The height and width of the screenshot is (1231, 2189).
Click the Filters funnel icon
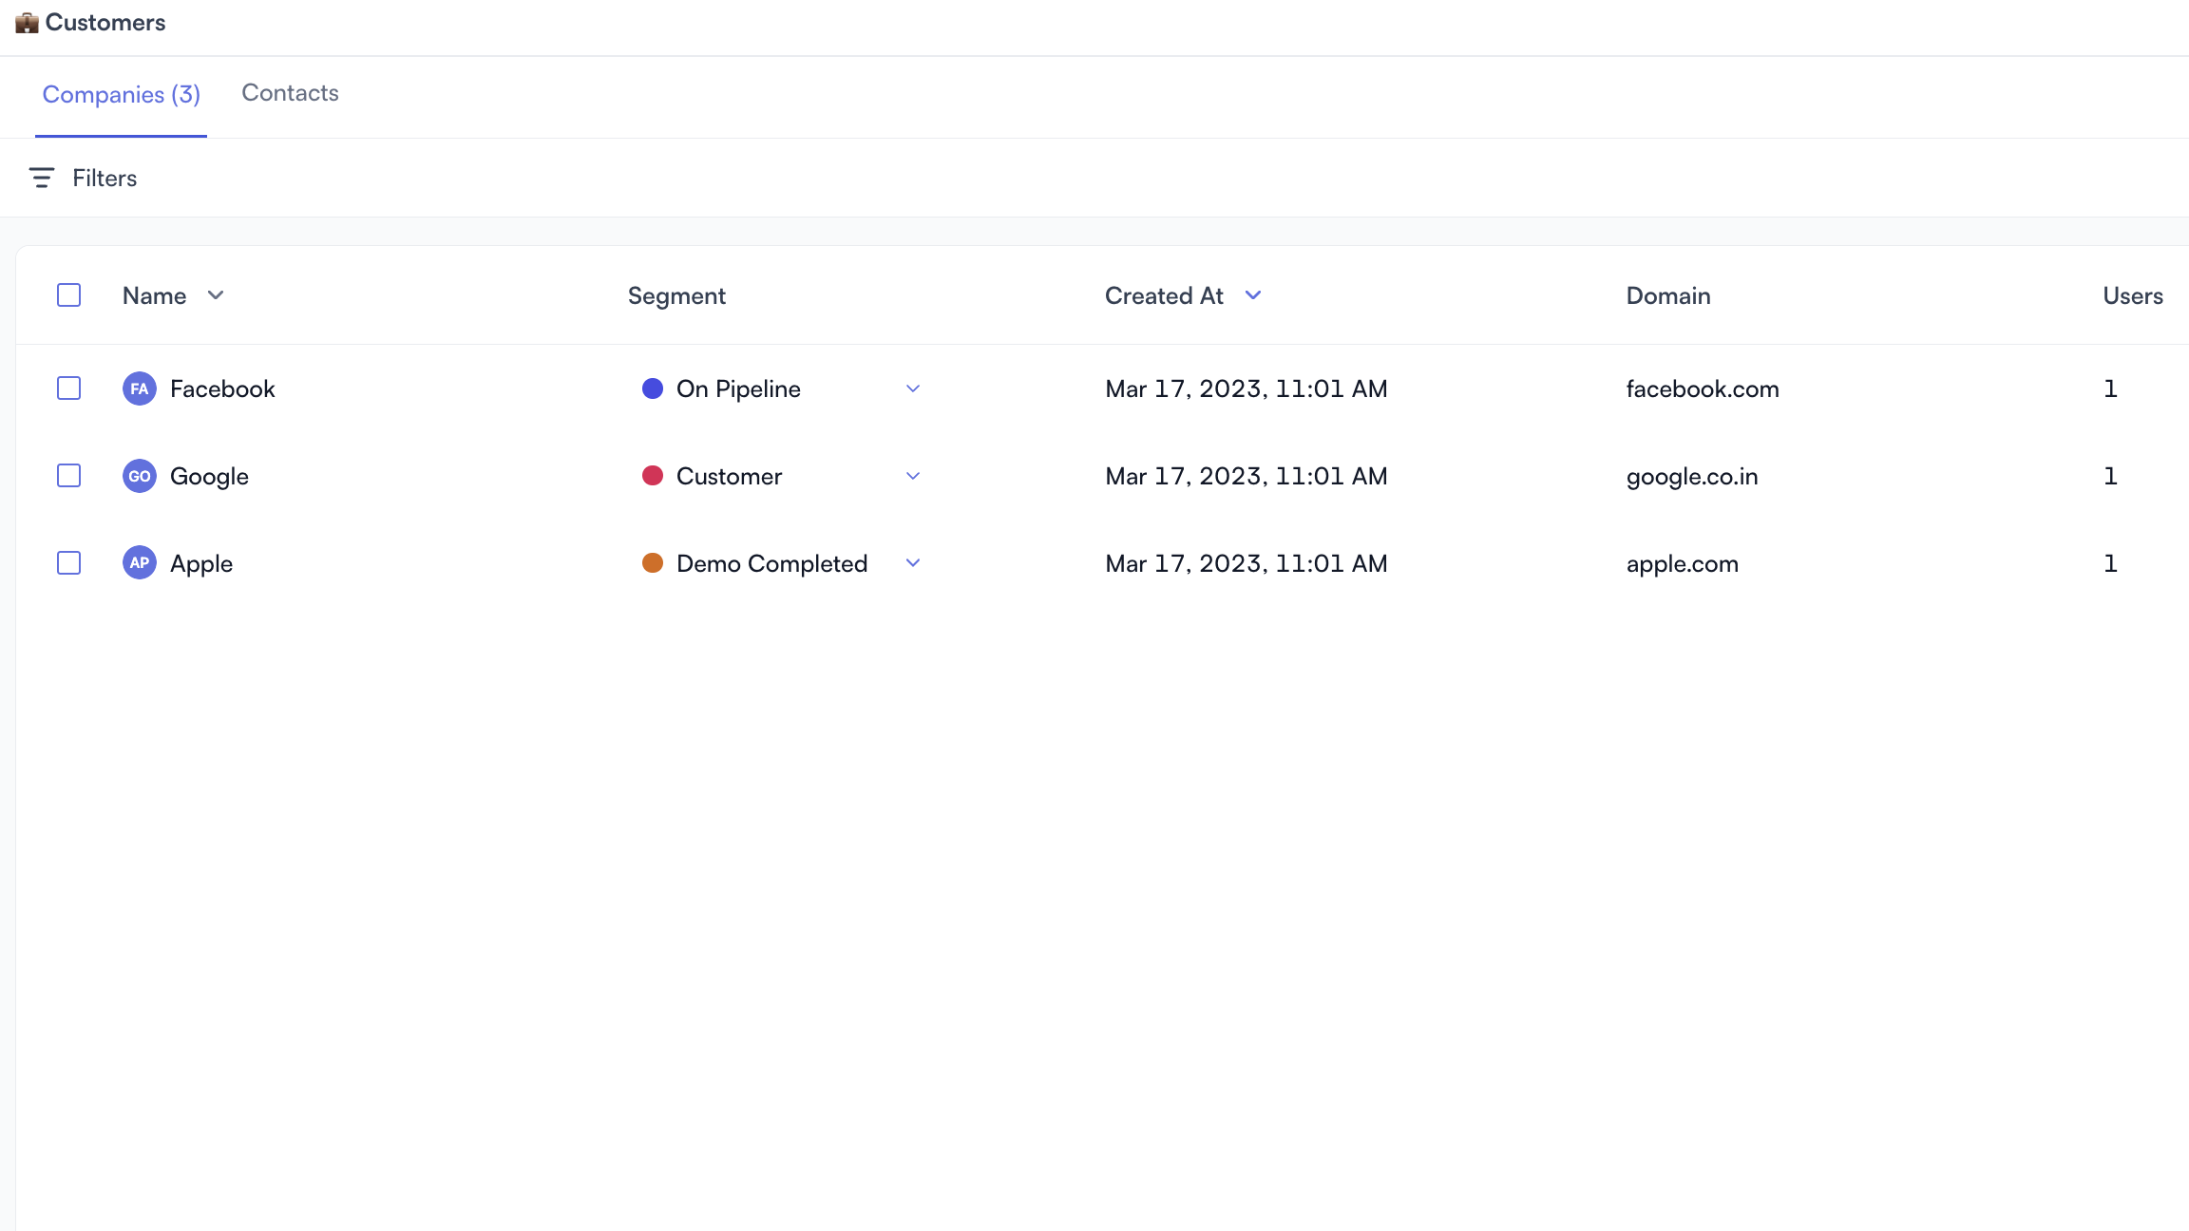[x=41, y=178]
